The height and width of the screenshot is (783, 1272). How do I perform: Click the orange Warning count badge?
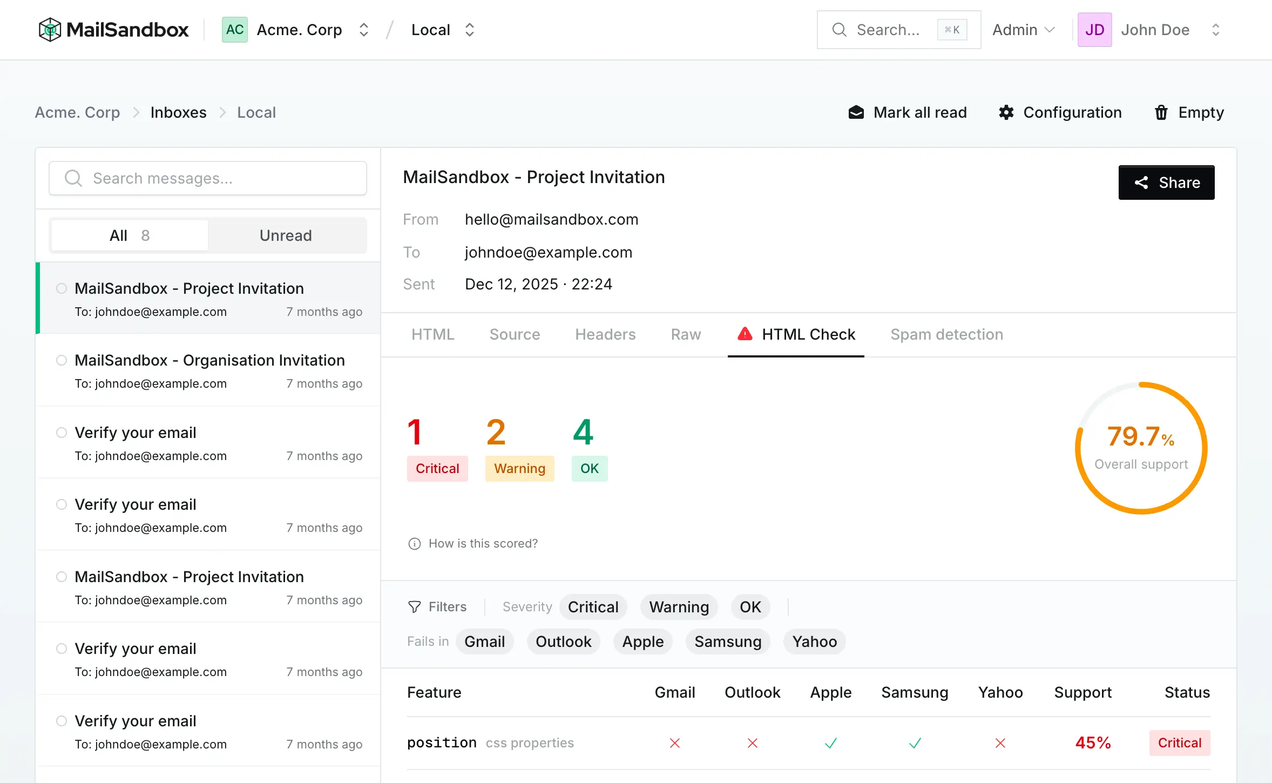(x=519, y=469)
